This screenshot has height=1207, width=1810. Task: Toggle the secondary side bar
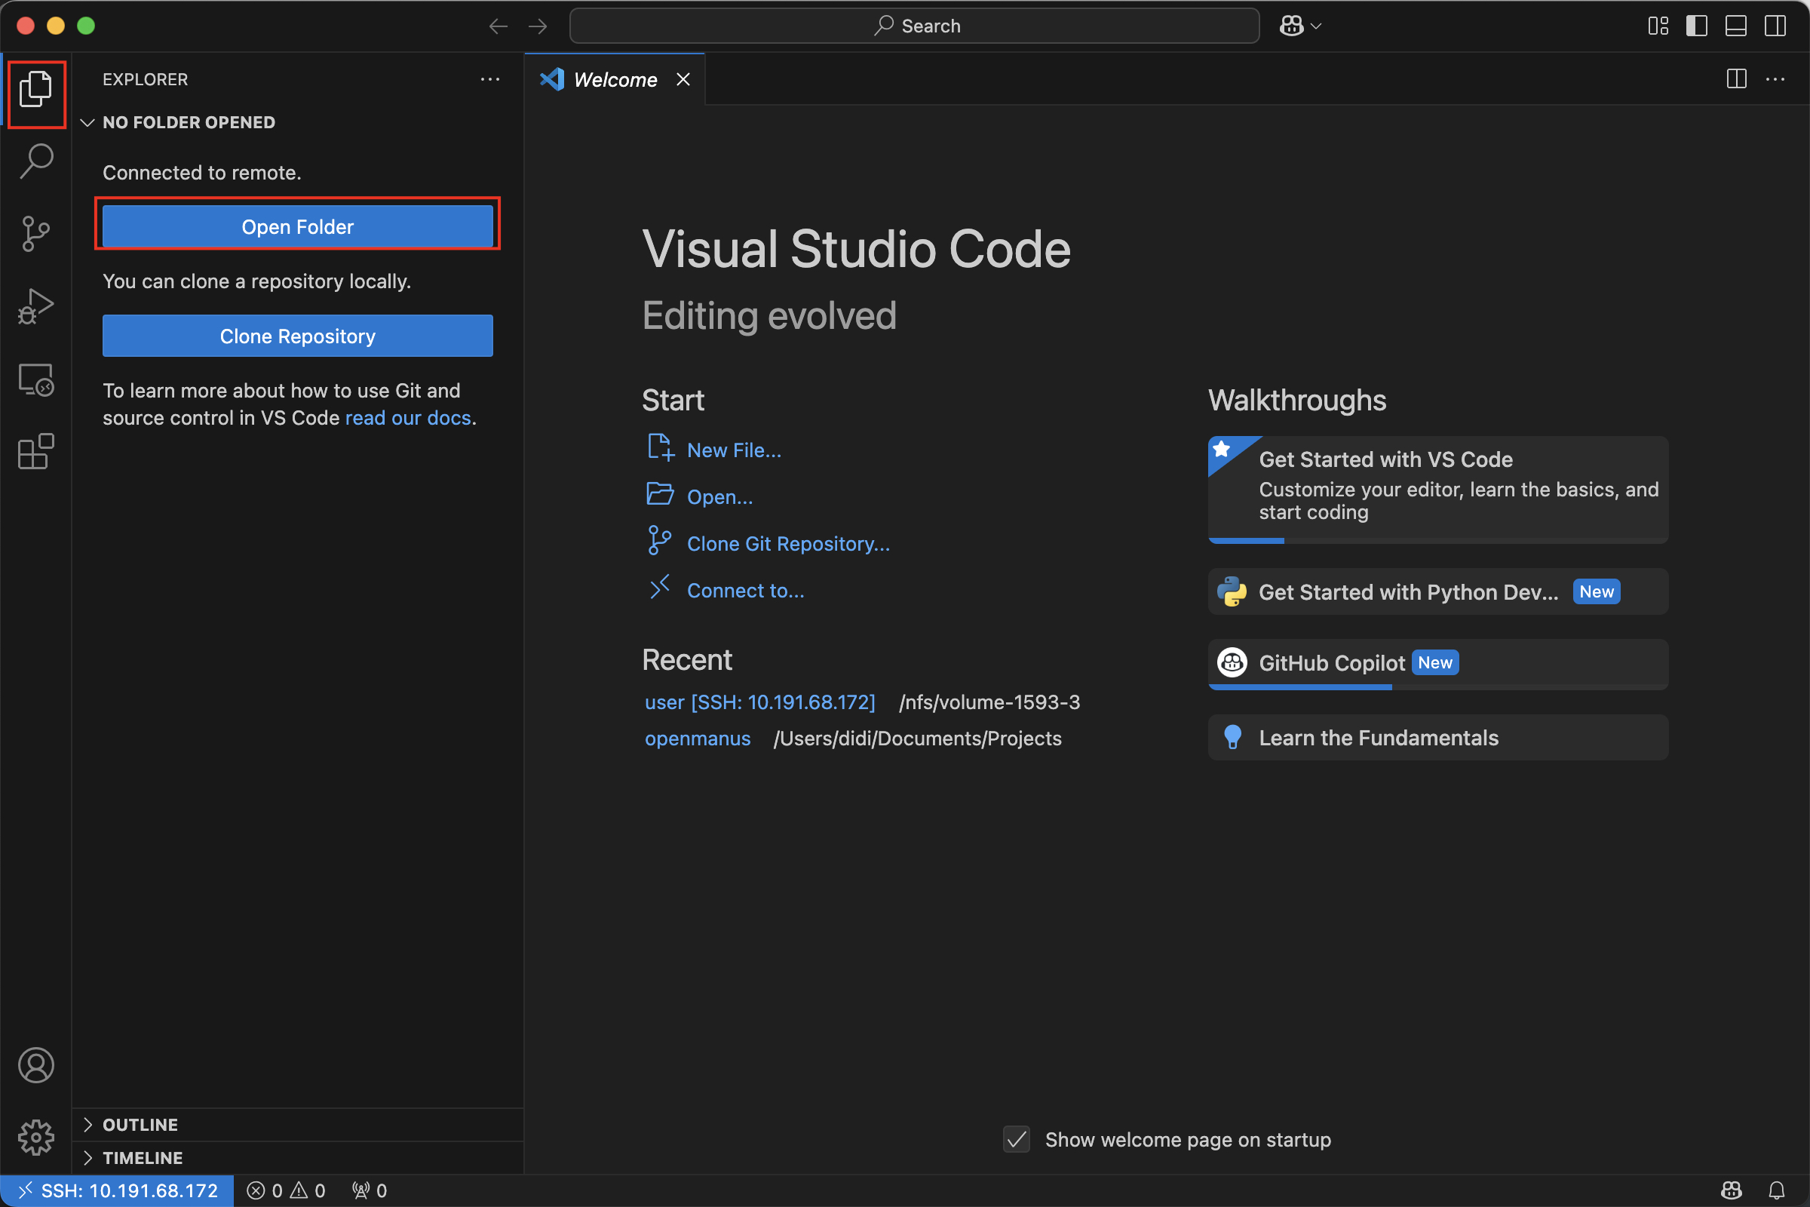tap(1775, 26)
